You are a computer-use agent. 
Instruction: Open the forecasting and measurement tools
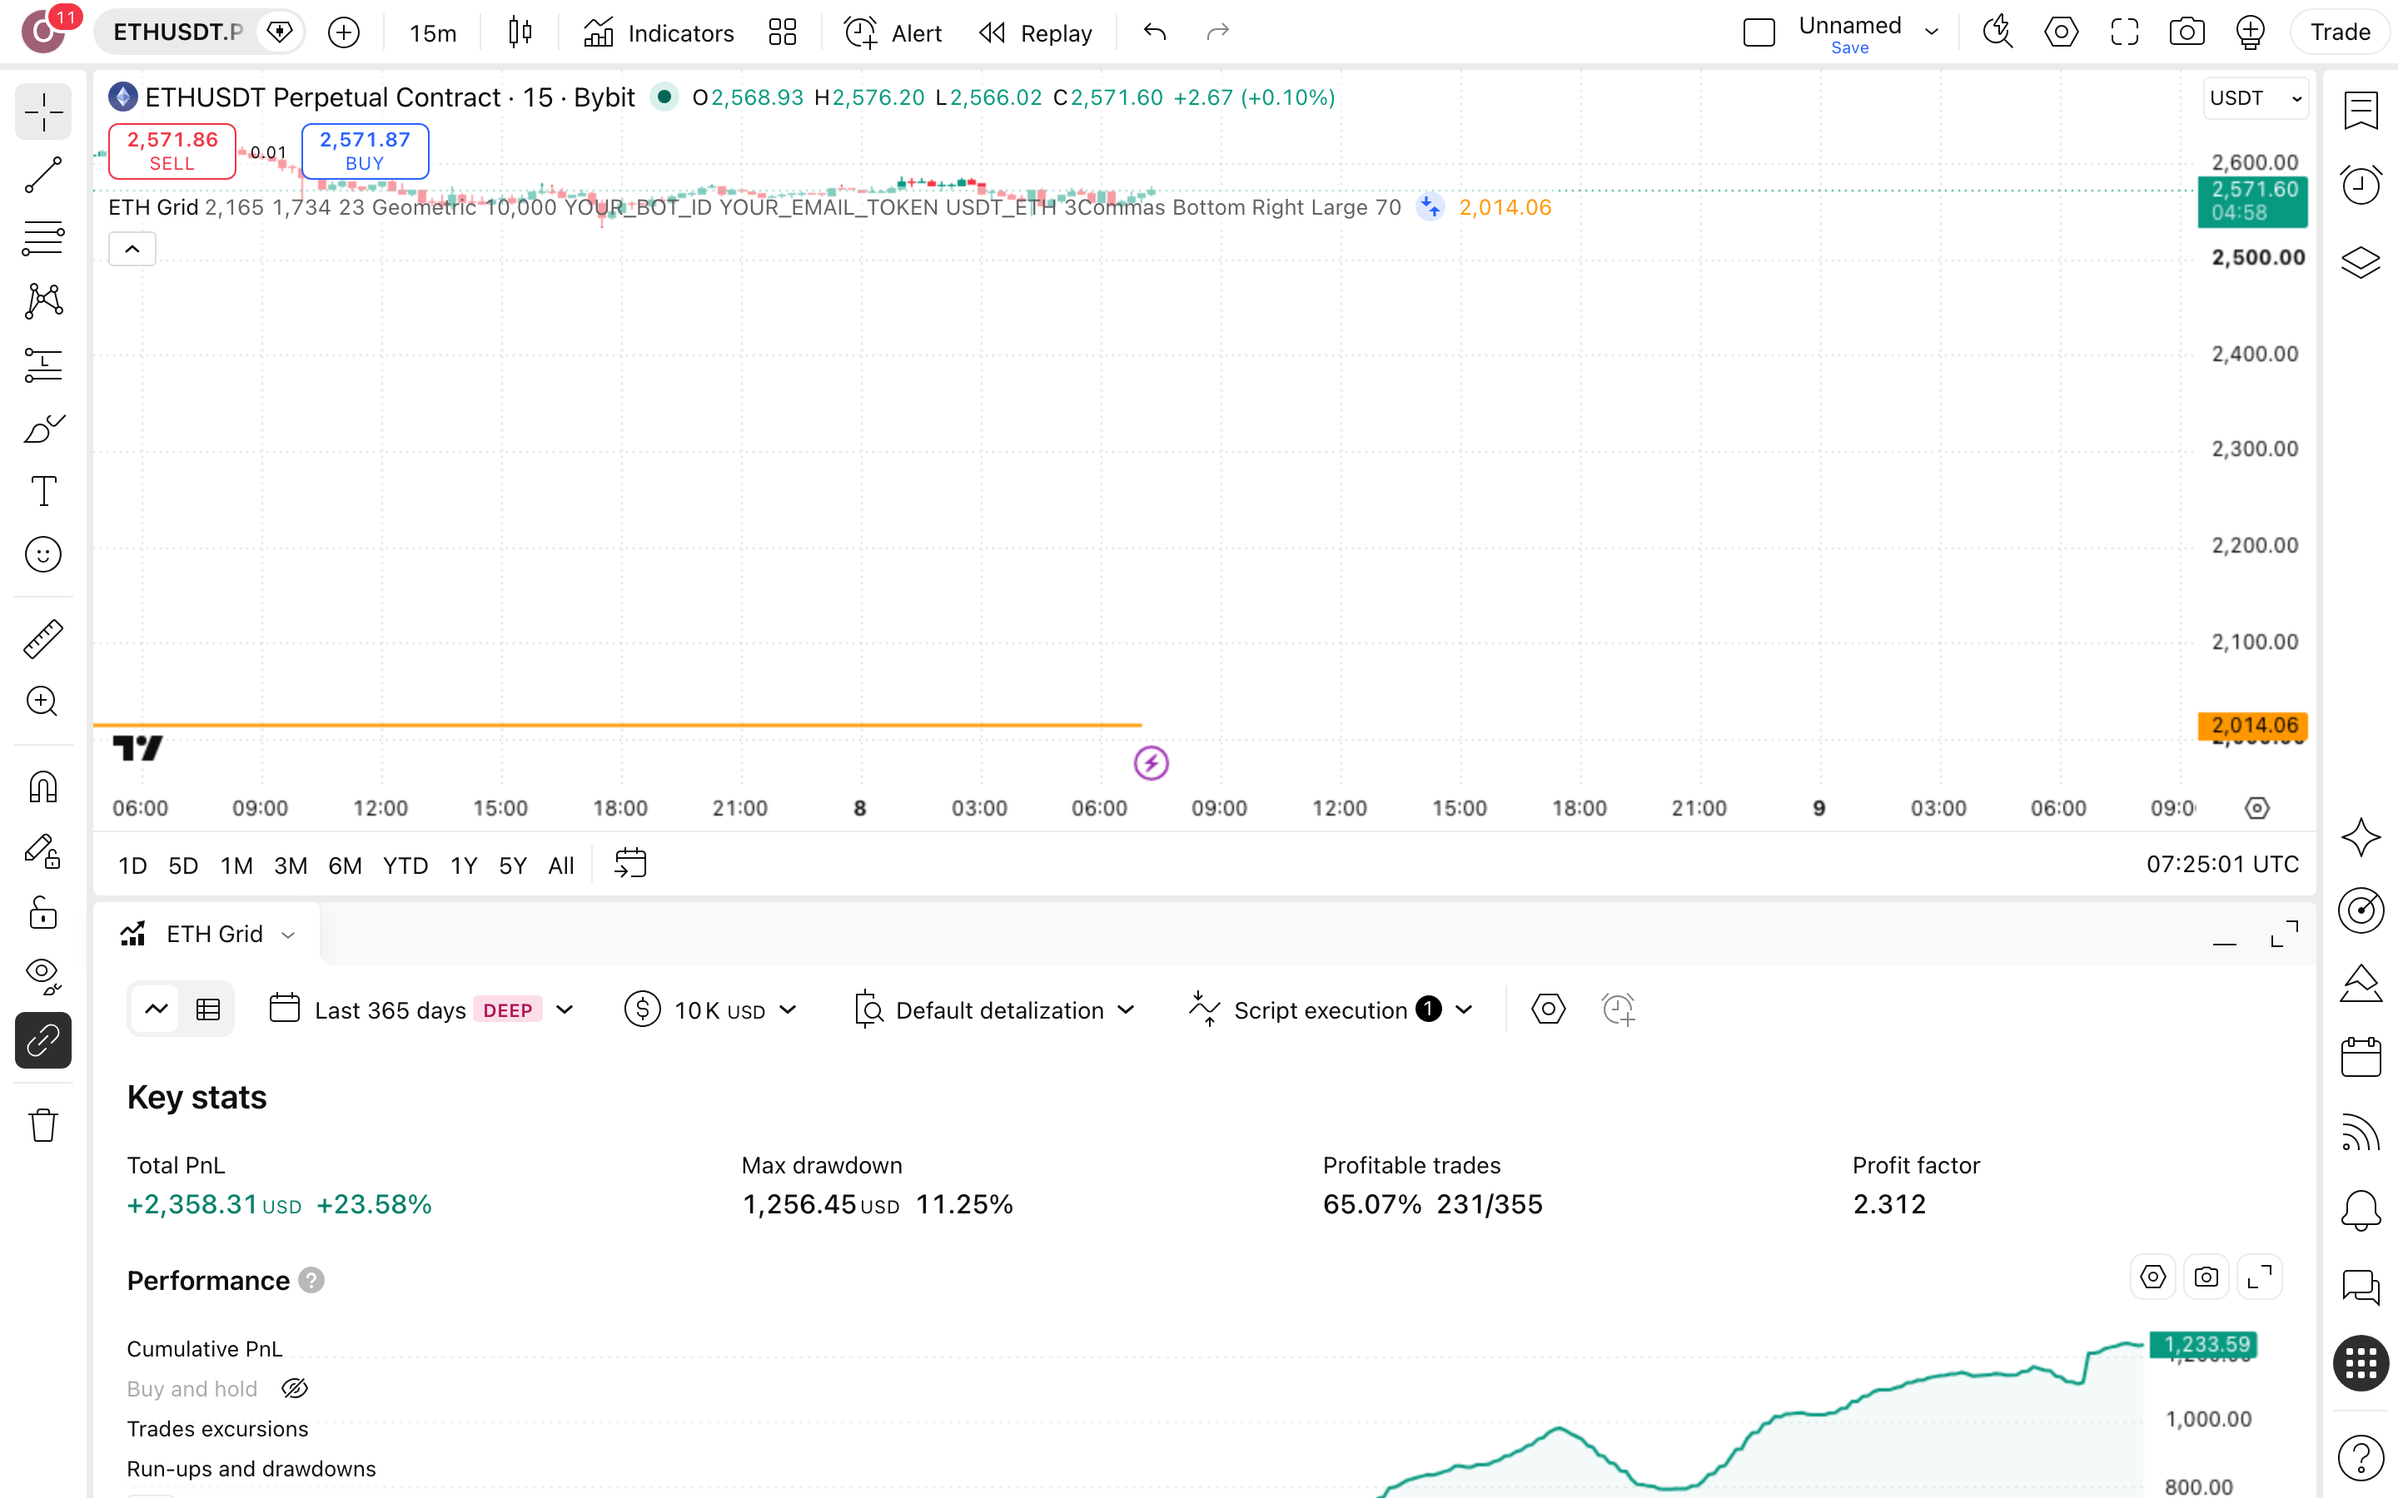point(43,365)
